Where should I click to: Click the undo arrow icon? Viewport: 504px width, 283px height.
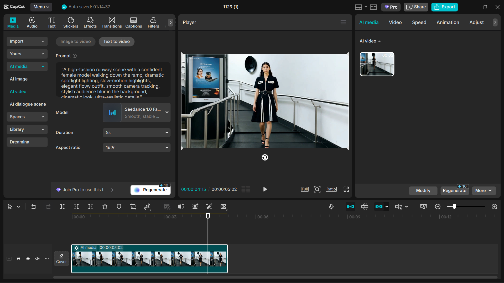pos(34,207)
